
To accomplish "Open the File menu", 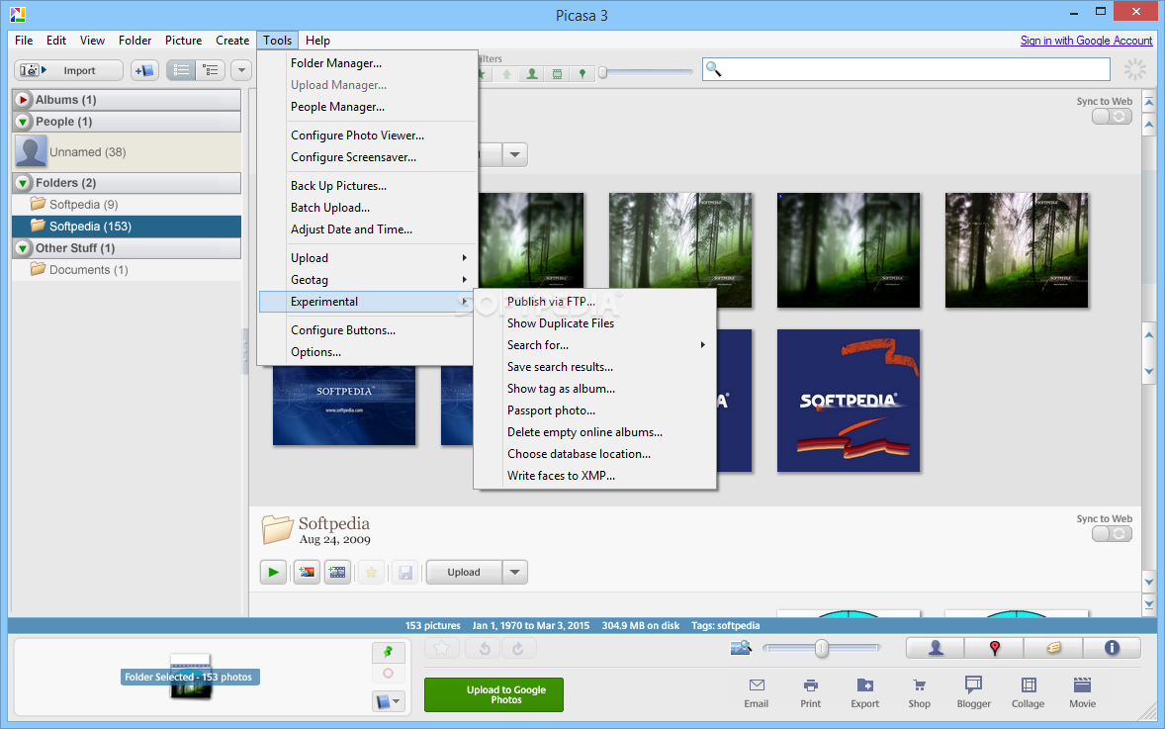I will coord(24,41).
